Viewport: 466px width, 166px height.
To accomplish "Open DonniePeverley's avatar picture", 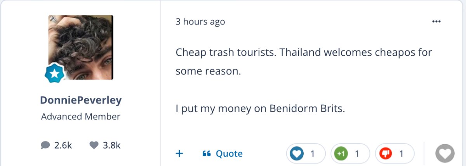I will tap(81, 47).
